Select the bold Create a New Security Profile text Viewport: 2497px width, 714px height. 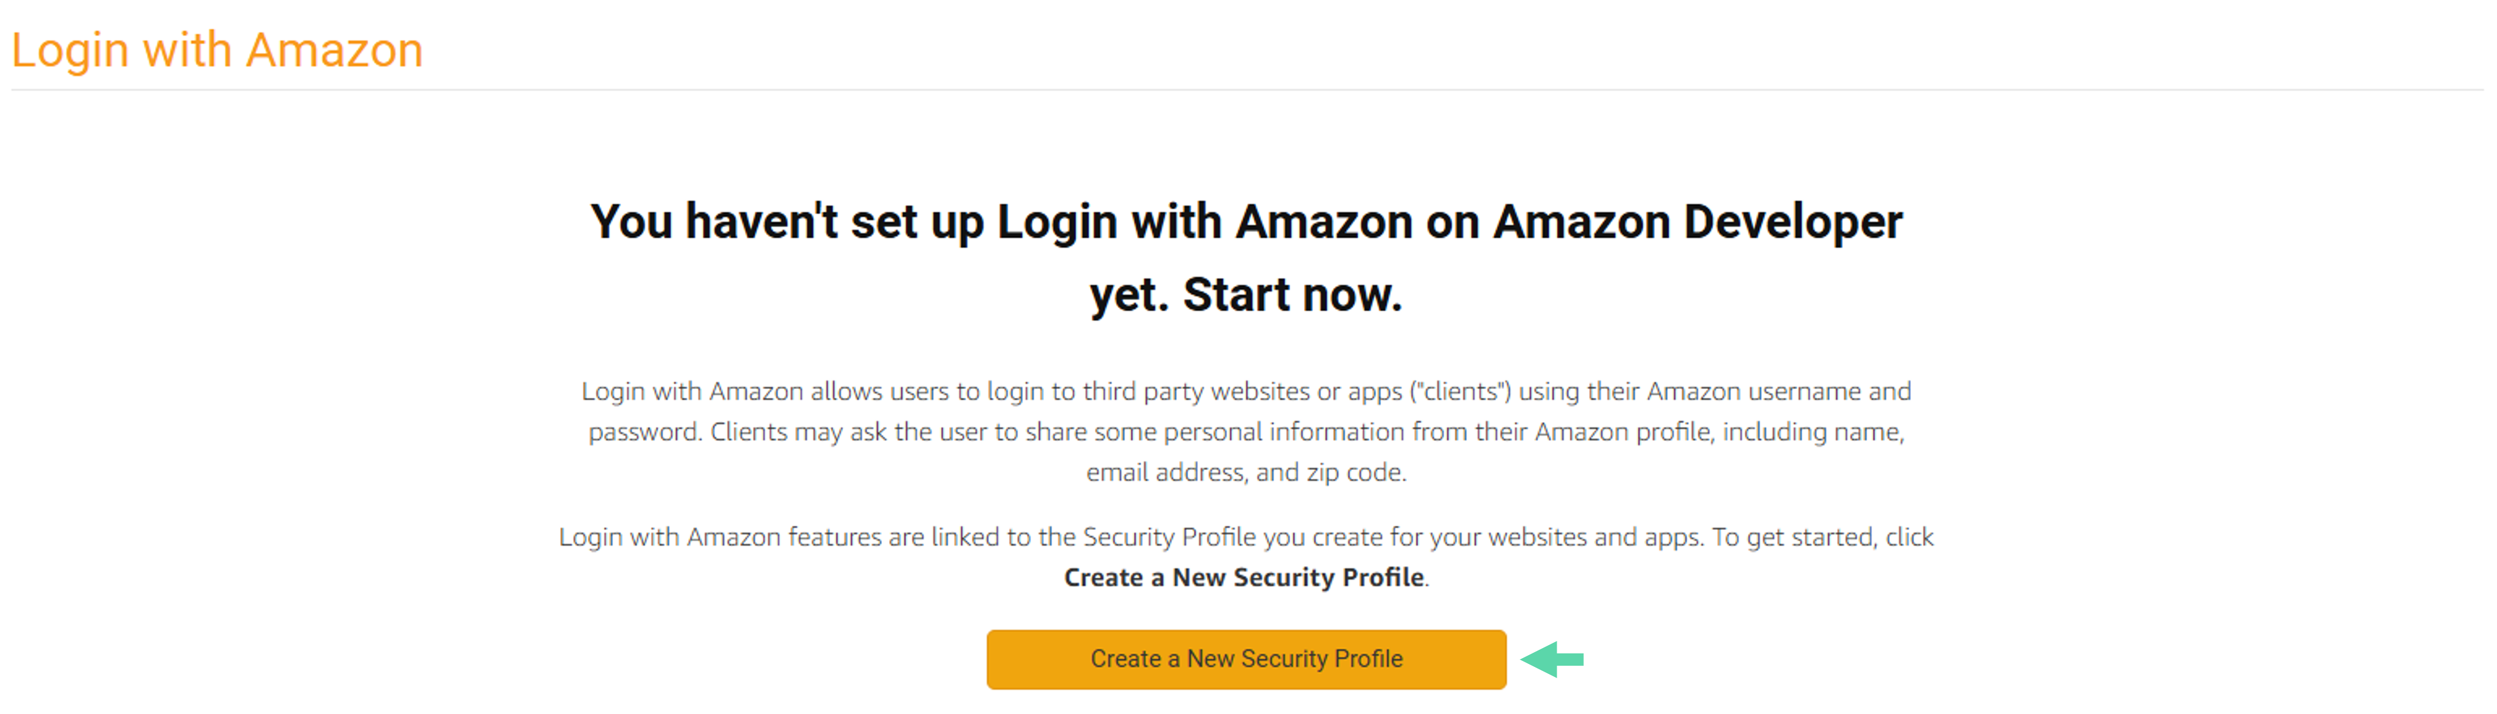pos(1244,577)
